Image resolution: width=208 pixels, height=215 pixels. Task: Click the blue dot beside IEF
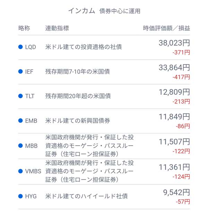[x=20, y=72]
